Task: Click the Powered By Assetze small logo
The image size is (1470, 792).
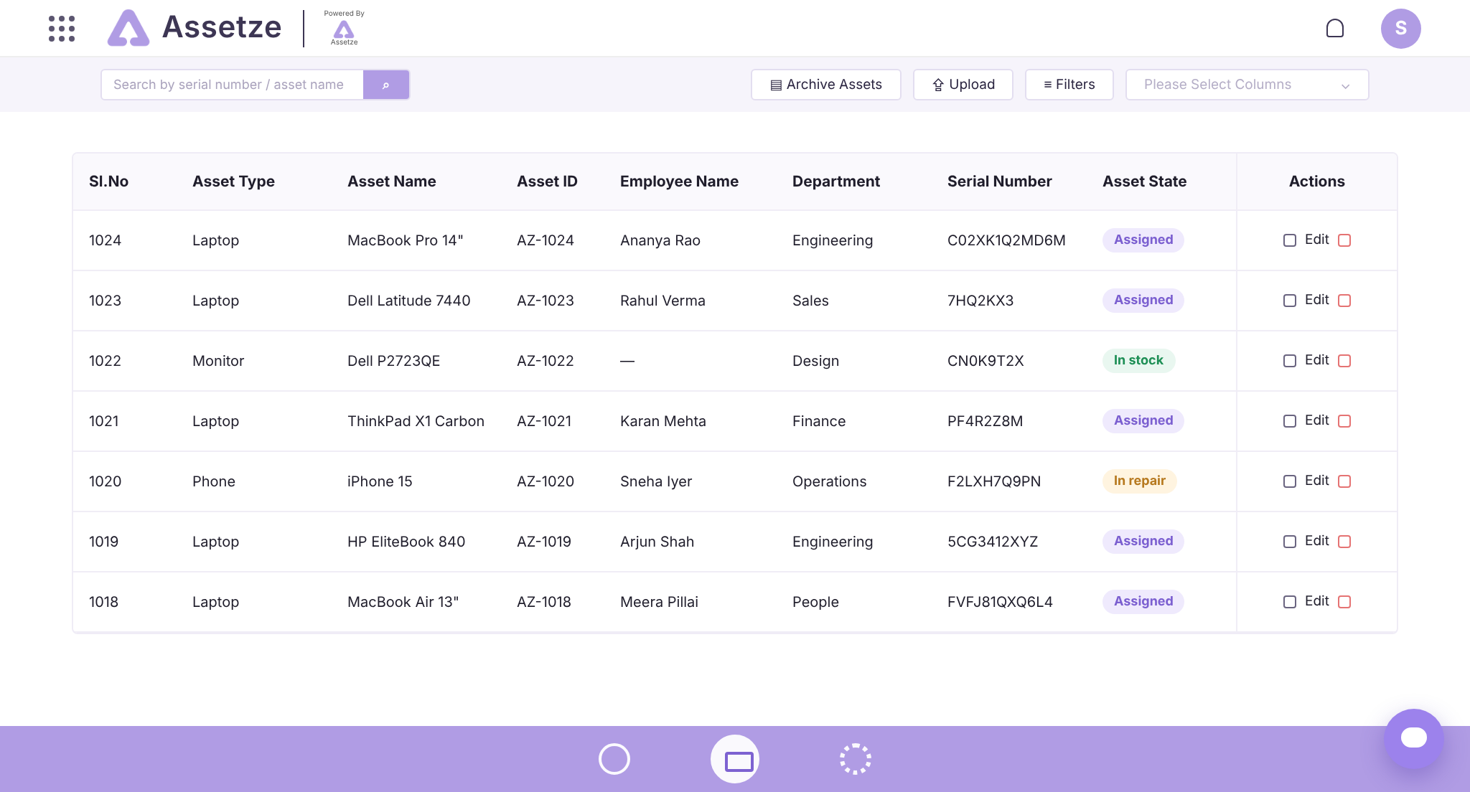Action: 344,29
